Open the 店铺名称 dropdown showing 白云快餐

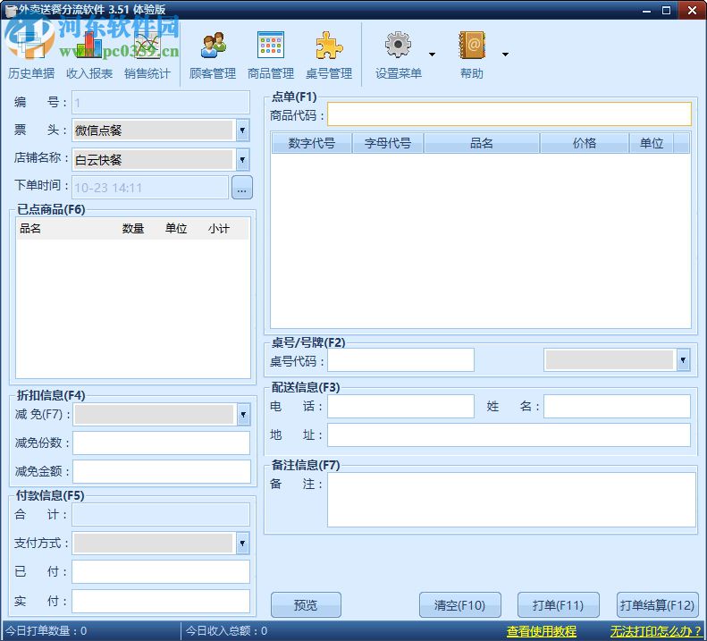(242, 160)
